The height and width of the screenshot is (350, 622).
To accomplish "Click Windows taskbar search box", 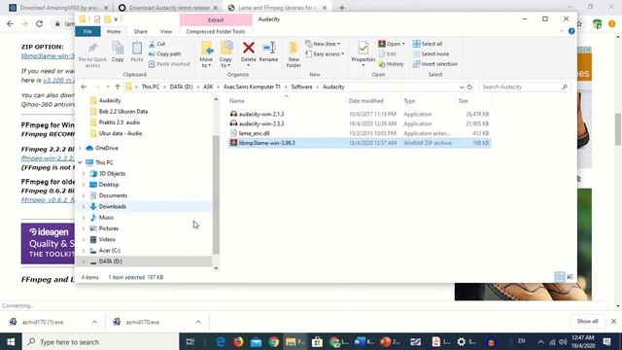I will point(101,341).
